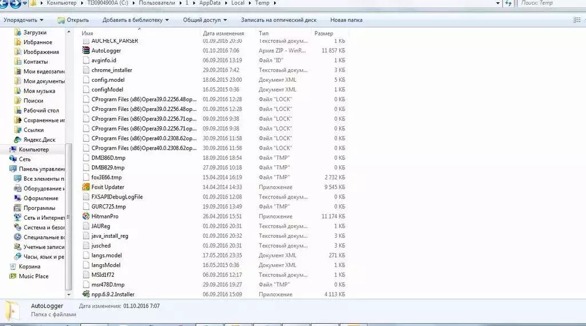Select the npp.6.9.2.Installer icon
The width and height of the screenshot is (586, 326).
tap(86, 295)
